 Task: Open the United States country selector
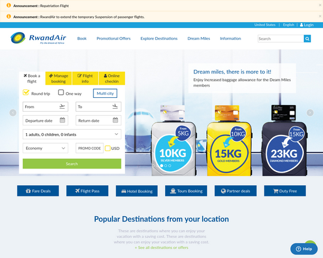tap(265, 25)
